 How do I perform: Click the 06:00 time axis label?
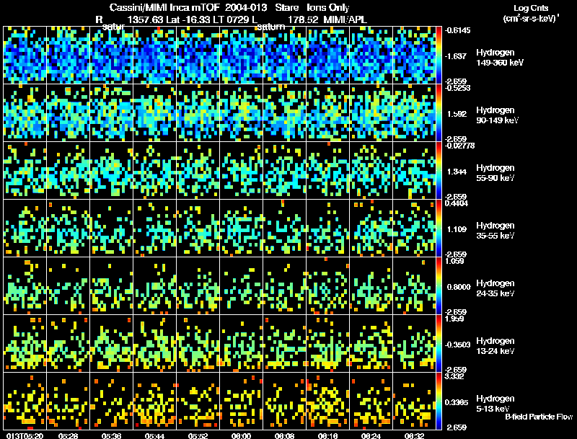(241, 435)
